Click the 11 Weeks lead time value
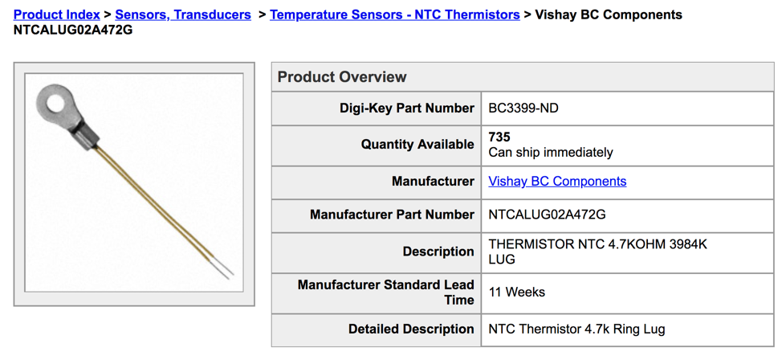Viewport: 782px width, 356px height. click(517, 292)
